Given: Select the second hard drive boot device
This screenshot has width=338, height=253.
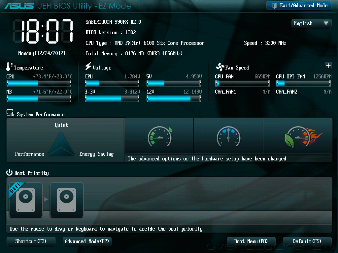Looking at the screenshot, I should (67, 200).
